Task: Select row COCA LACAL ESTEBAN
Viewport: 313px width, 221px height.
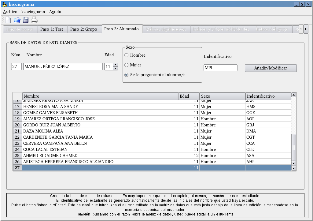Action: click(152, 149)
